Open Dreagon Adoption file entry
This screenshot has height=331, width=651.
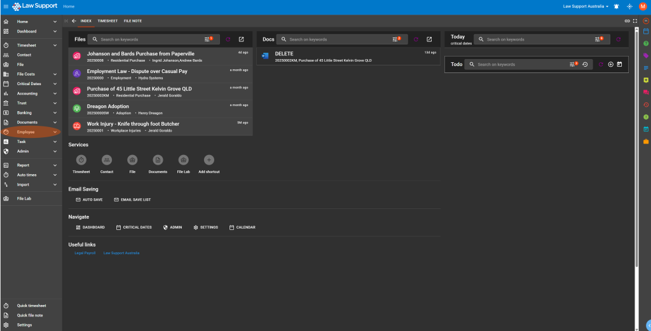coord(108,107)
